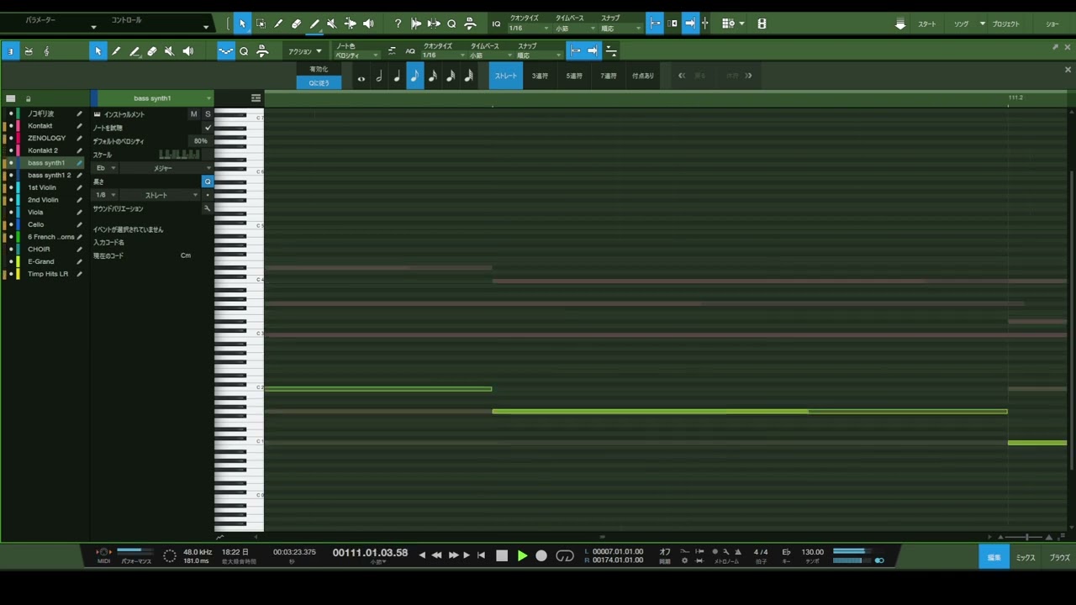The image size is (1076, 605).
Task: Click the editor quantize Q icon
Action: tap(244, 51)
